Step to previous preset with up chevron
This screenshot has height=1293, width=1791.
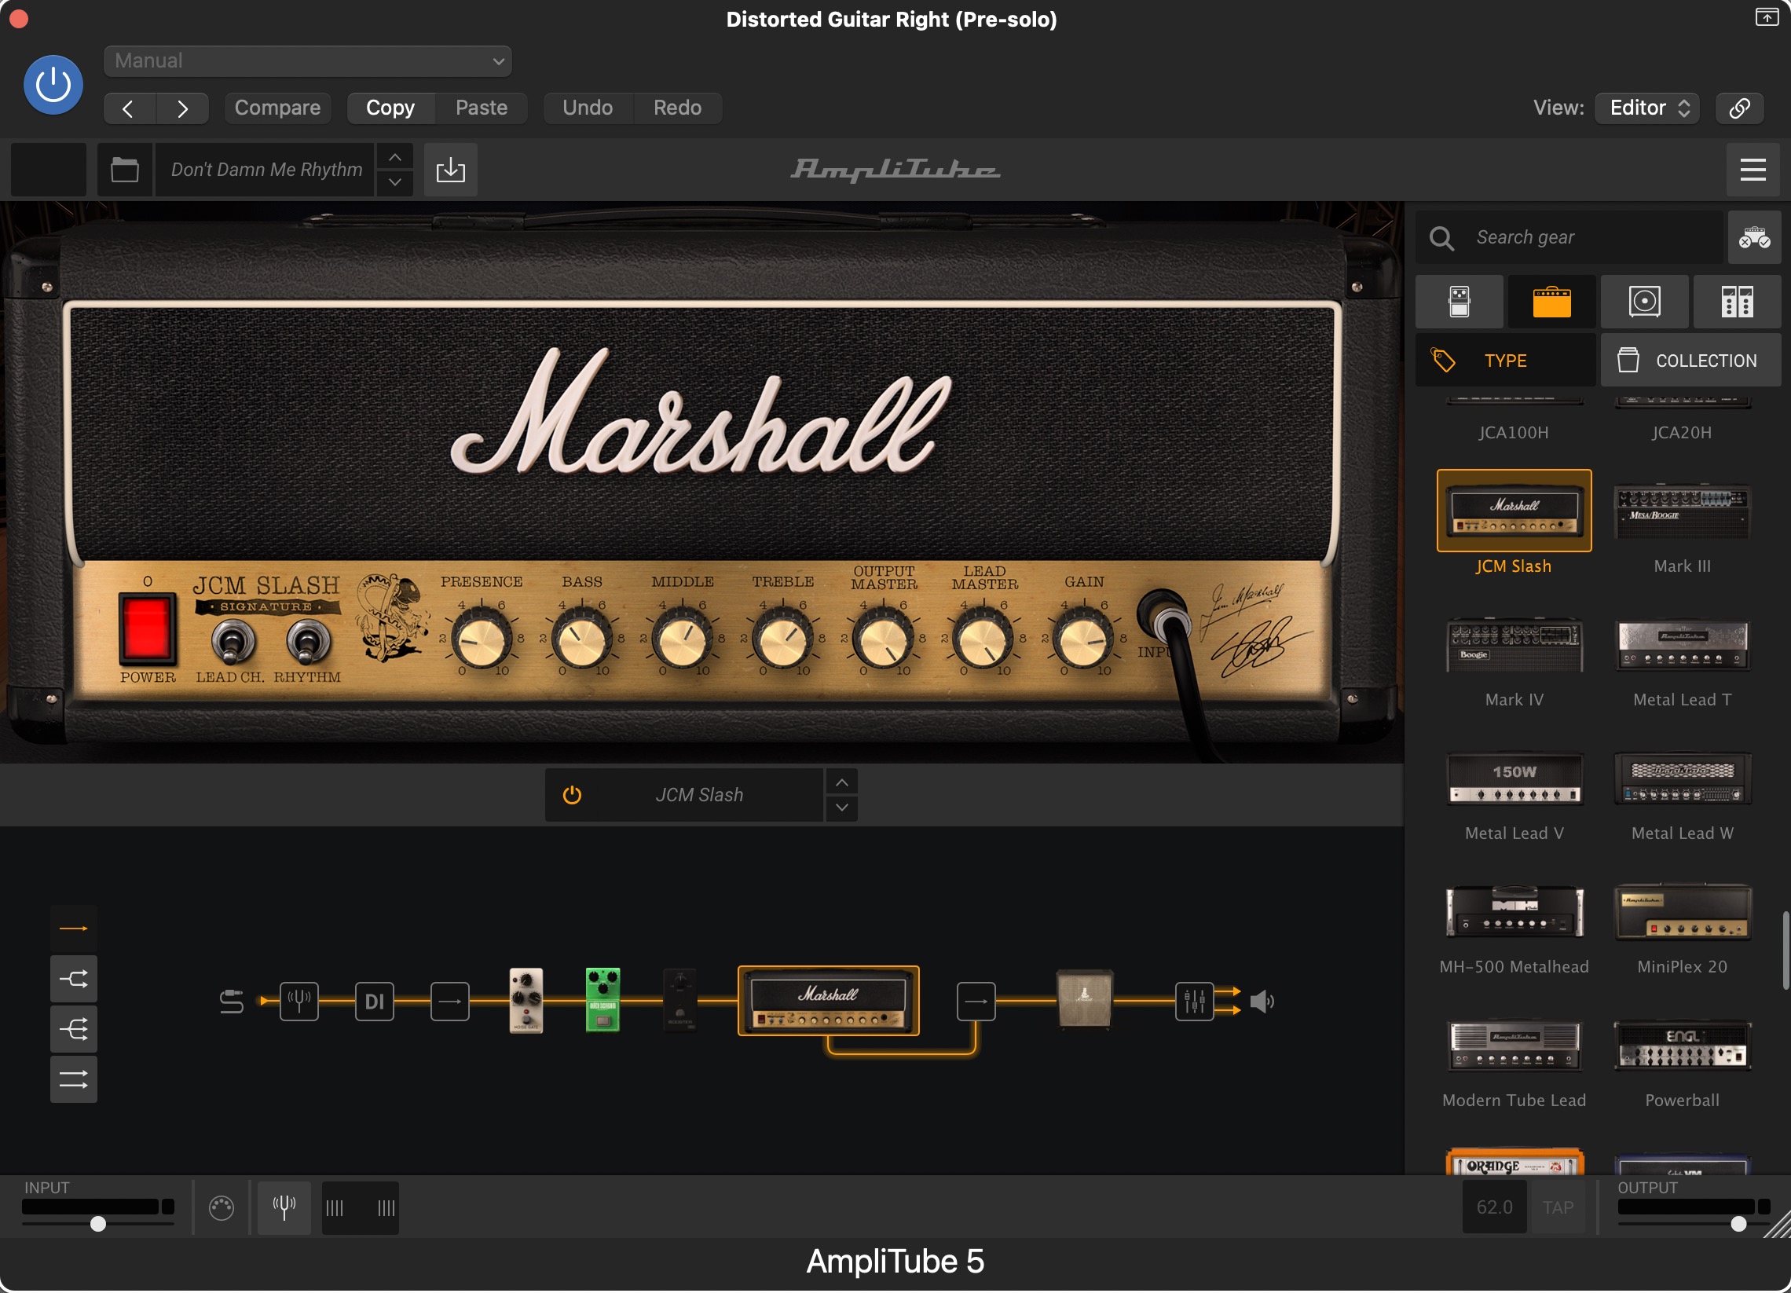(395, 157)
